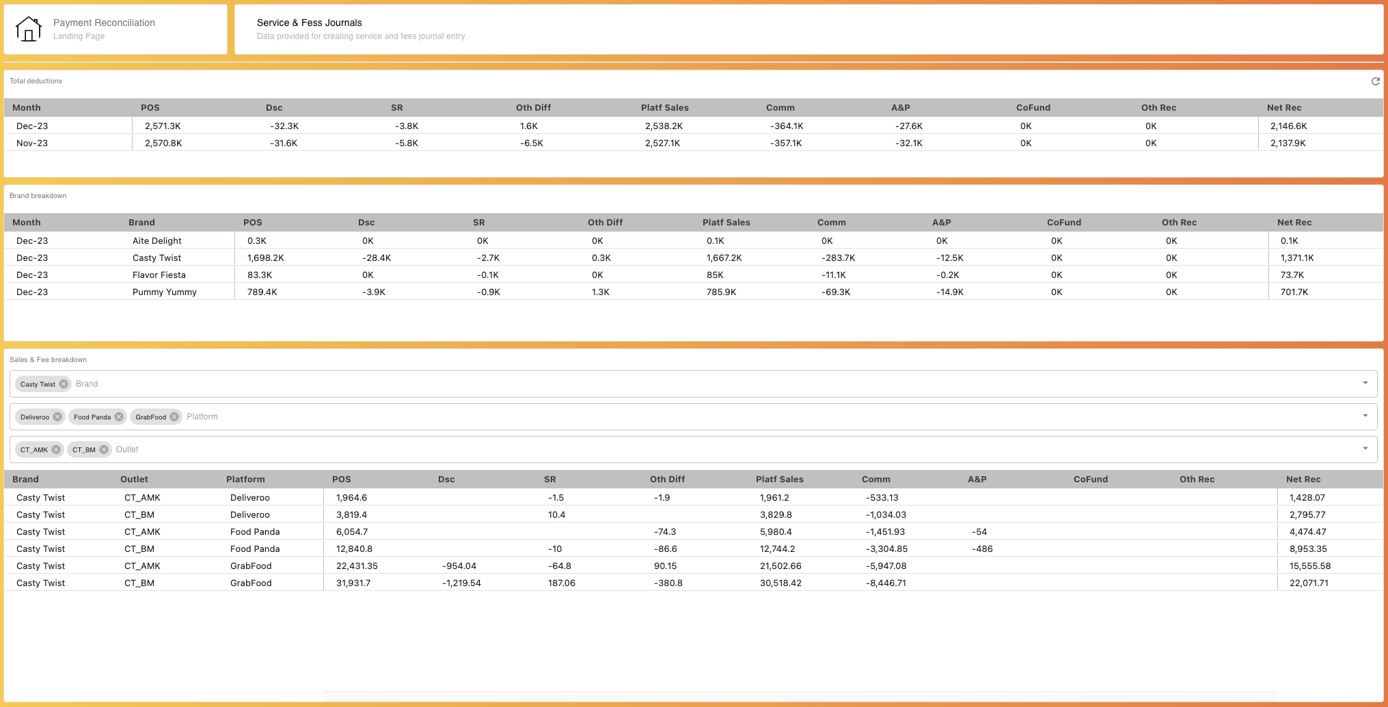Click Comm value -364.1K
The height and width of the screenshot is (707, 1388).
tap(787, 126)
